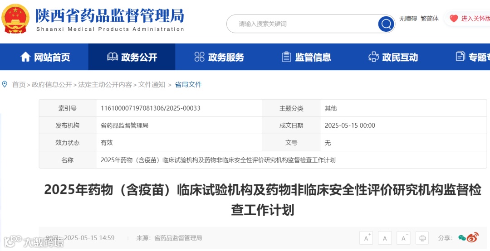Click the 效力状态 label cell
Screen dimensions: 490x251
[x=68, y=143]
